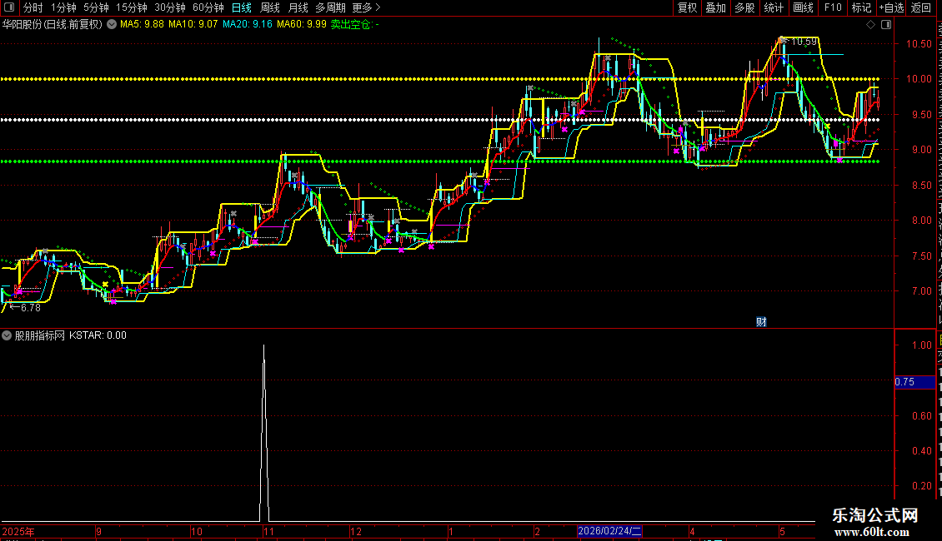The width and height of the screenshot is (942, 541).
Task: Click the 0.40 indicator axis label
Action: click(x=921, y=451)
